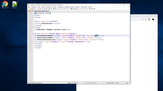Open the Erweiterungen menu
The height and width of the screenshot is (91, 163).
pyautogui.click(x=84, y=7)
